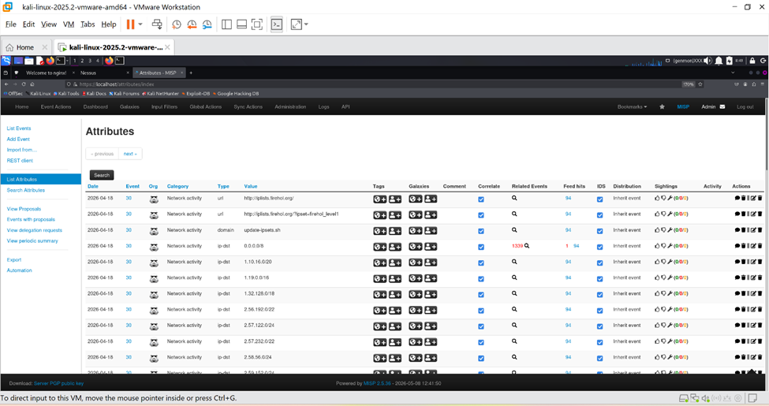Open MISP Logs menu item

pyautogui.click(x=323, y=107)
